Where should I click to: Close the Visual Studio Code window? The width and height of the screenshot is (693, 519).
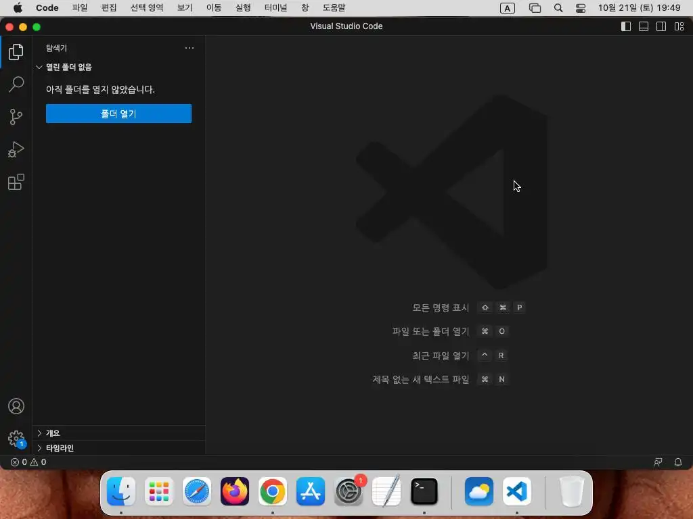[9, 27]
